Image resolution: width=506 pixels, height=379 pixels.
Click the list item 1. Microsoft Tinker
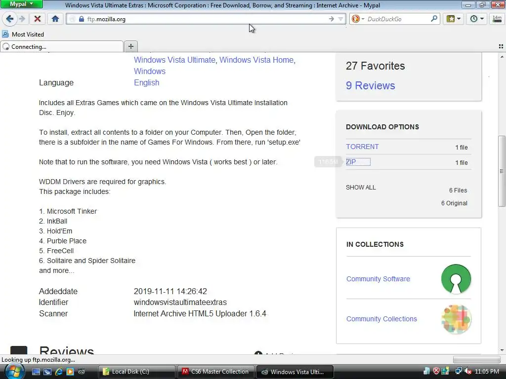(68, 211)
